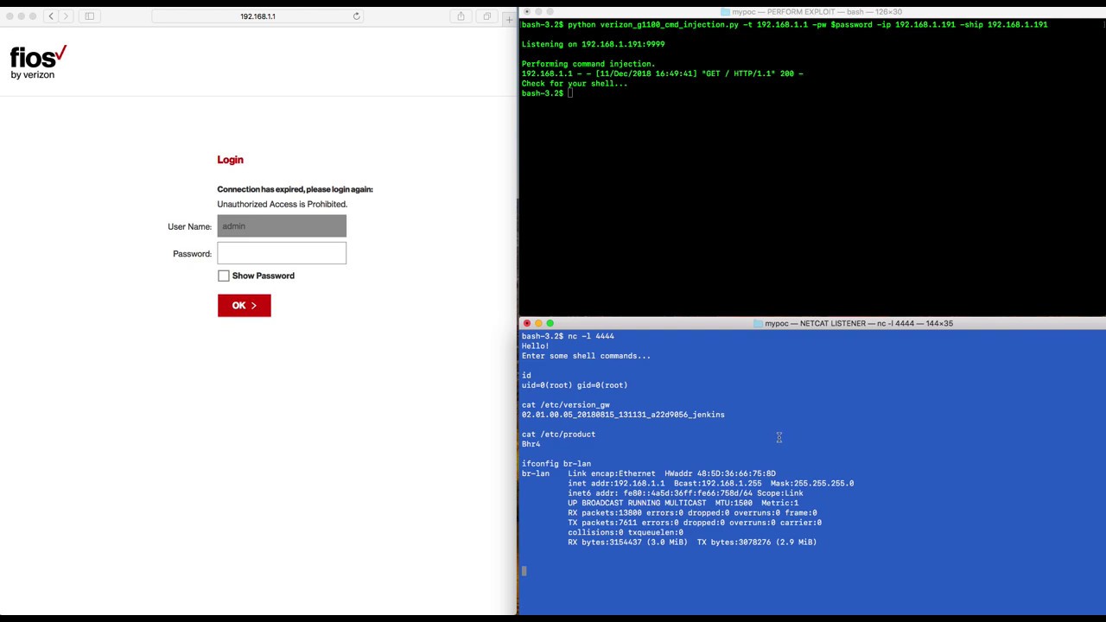The width and height of the screenshot is (1106, 622).
Task: Click the 'cat /etc/version_gw' command
Action: point(565,404)
